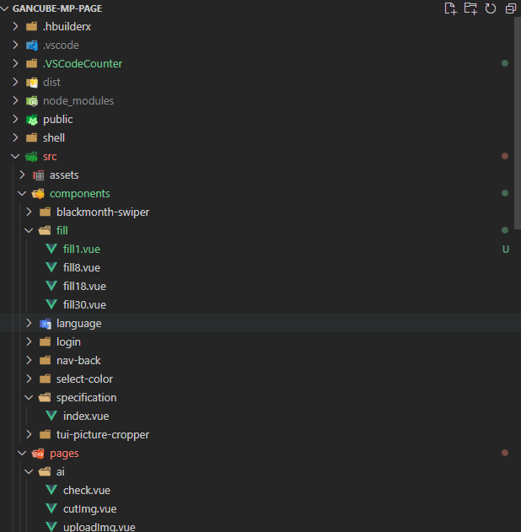Click Vue icon beside fill30.vue
This screenshot has width=521, height=532.
coord(51,304)
